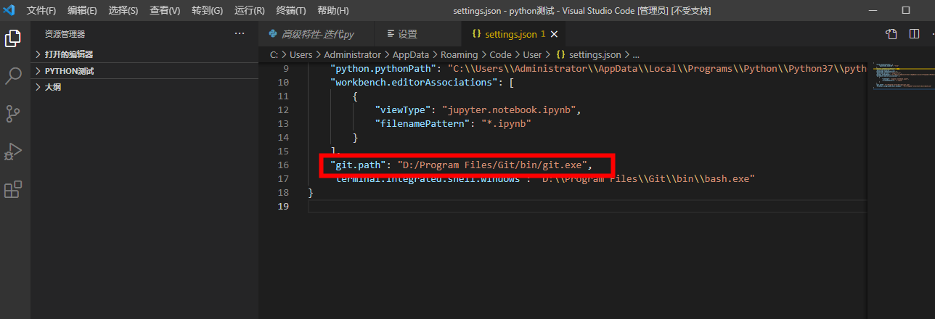The width and height of the screenshot is (935, 319).
Task: Click the "jupyter.notebook.ipynb" value
Action: (x=512, y=109)
